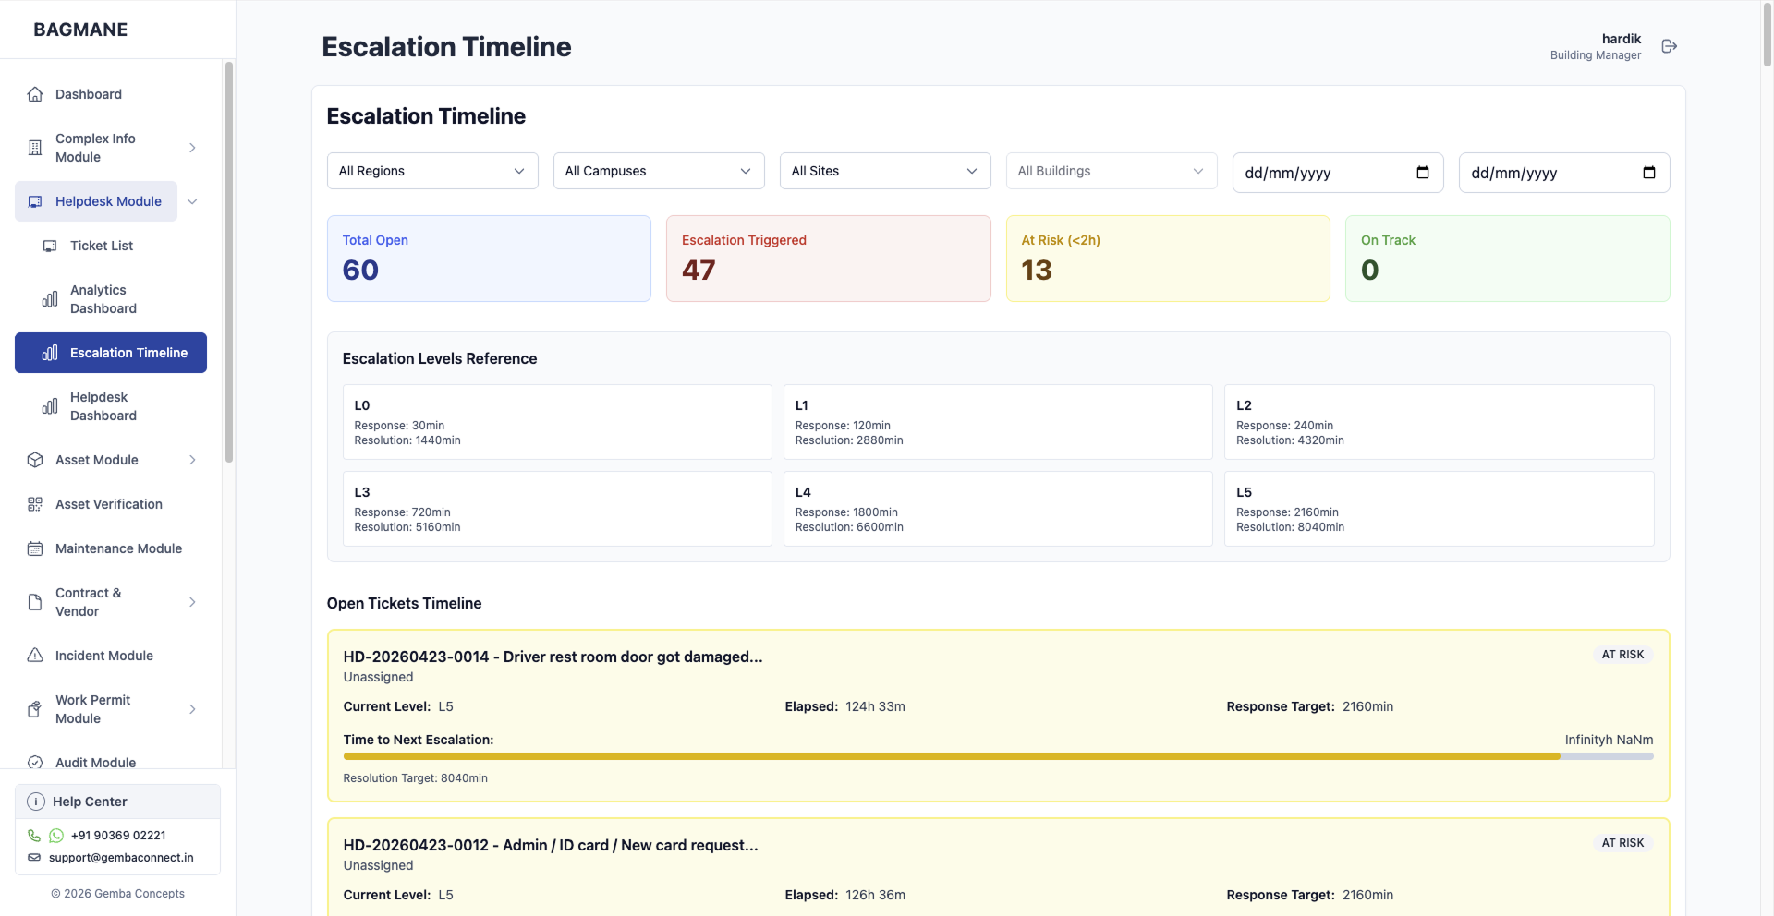Open the All Buildings dropdown

pyautogui.click(x=1112, y=171)
